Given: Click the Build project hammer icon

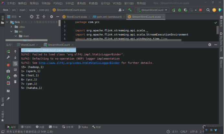Looking at the screenshot, I should (130, 10).
